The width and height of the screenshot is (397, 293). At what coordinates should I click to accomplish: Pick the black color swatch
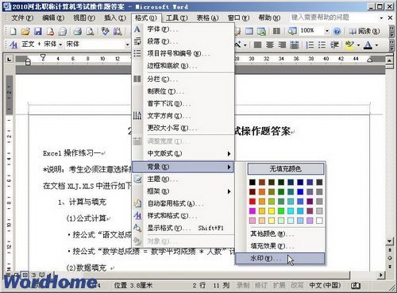(252, 182)
